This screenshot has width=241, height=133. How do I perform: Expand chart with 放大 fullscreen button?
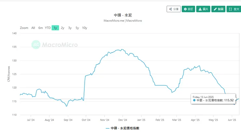234,9
